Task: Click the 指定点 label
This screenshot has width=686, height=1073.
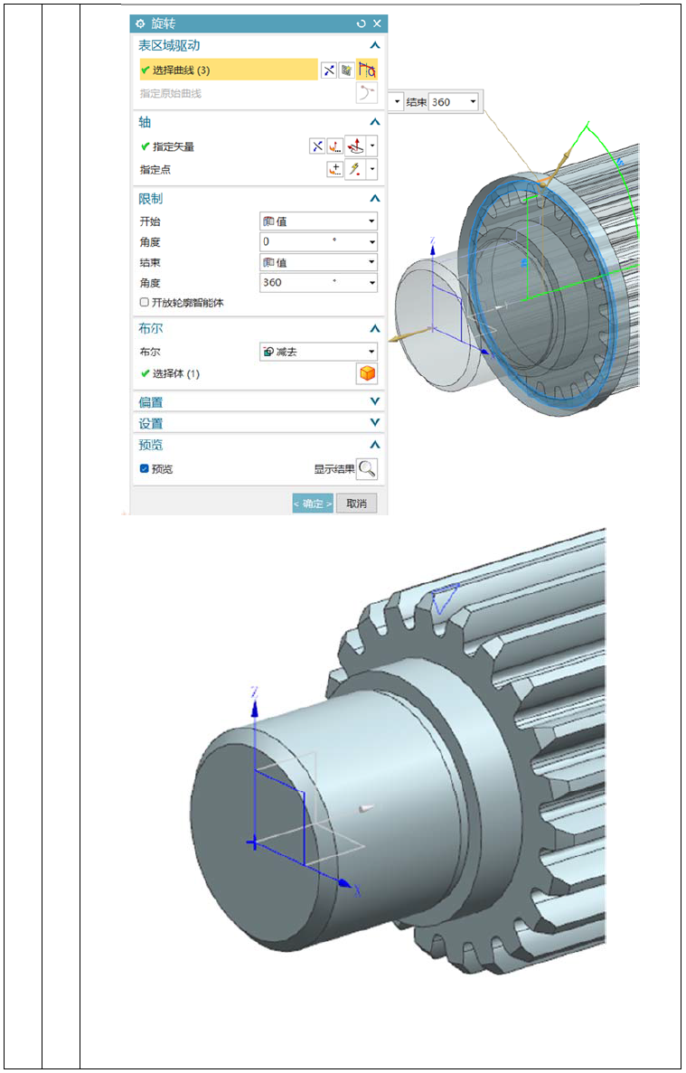Action: coord(155,170)
